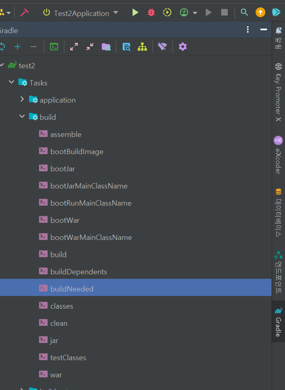Show Gradle dependencies diagram icon
The height and width of the screenshot is (390, 285).
pos(142,47)
